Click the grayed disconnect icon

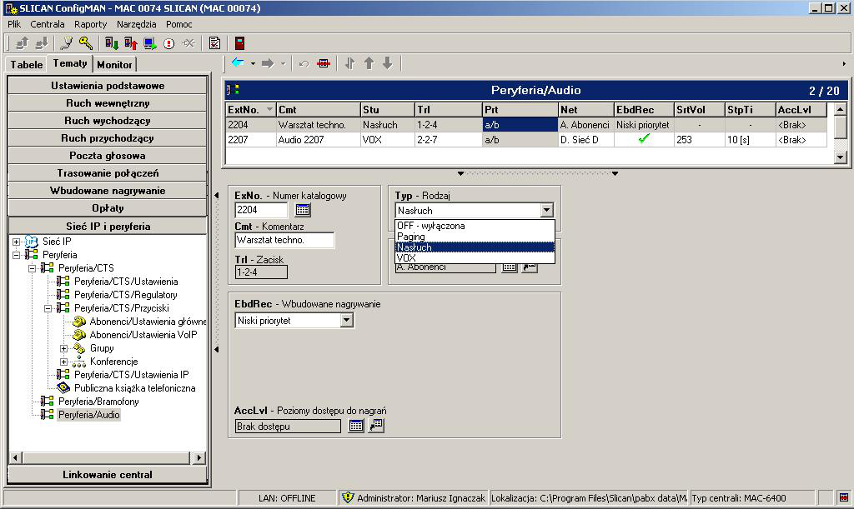tap(188, 43)
